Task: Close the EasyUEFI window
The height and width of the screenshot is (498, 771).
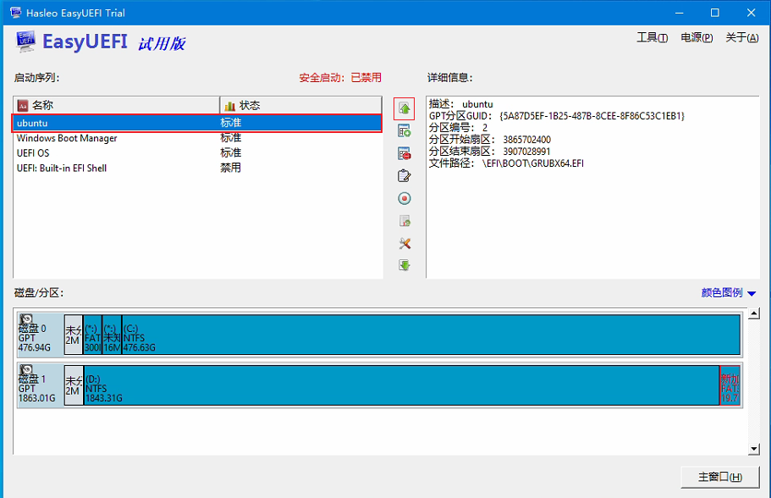Action: pyautogui.click(x=752, y=13)
